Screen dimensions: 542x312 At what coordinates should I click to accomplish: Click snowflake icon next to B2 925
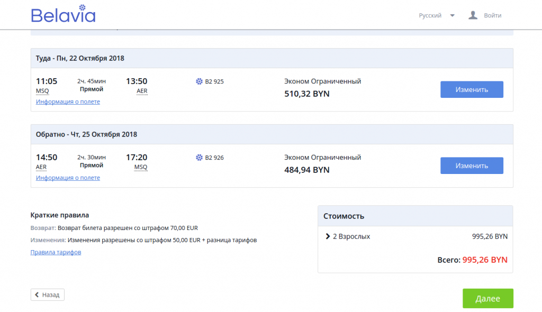pyautogui.click(x=199, y=81)
